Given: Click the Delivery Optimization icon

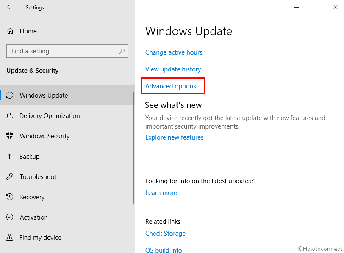Looking at the screenshot, I should (x=10, y=115).
